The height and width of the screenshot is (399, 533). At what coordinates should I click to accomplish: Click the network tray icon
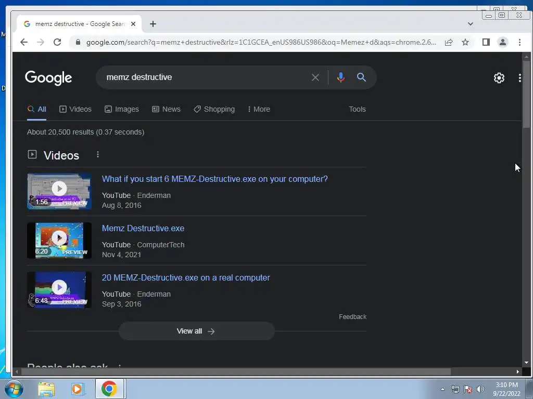point(455,389)
